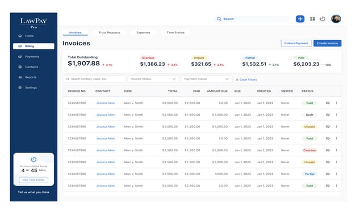
Task: Open Payments in the sidebar
Action: point(29,57)
